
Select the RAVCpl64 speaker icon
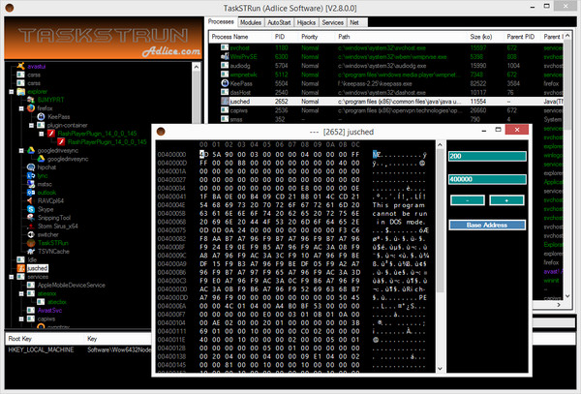(x=31, y=200)
